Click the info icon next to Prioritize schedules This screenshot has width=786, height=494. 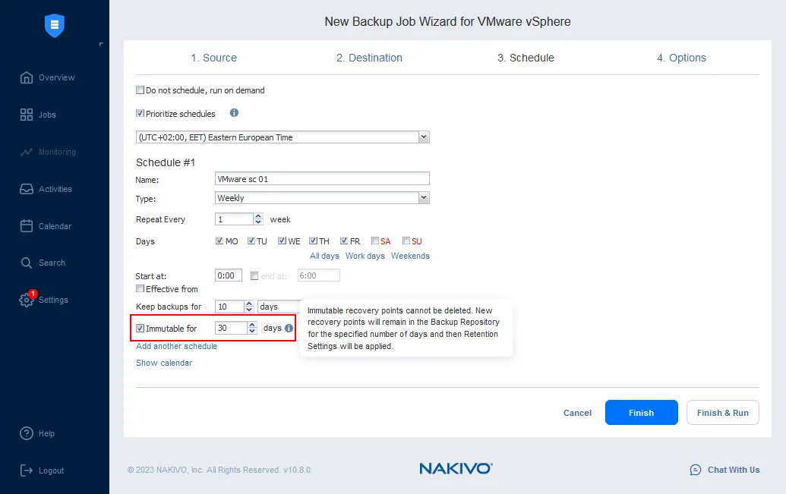pos(234,113)
